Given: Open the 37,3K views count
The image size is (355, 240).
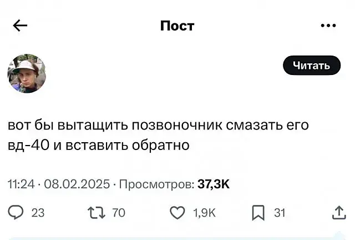Looking at the screenshot, I should click(214, 184).
